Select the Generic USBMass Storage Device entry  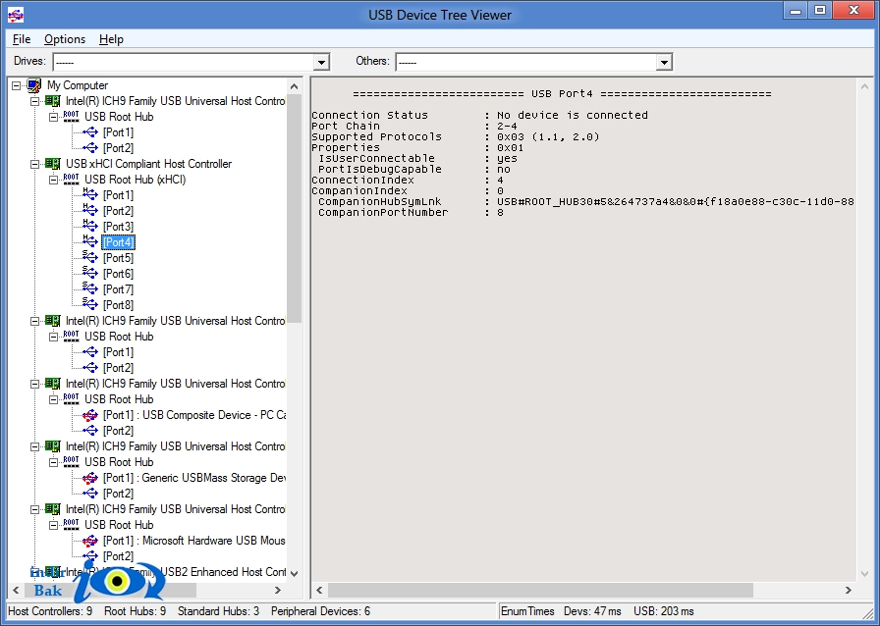pos(194,478)
